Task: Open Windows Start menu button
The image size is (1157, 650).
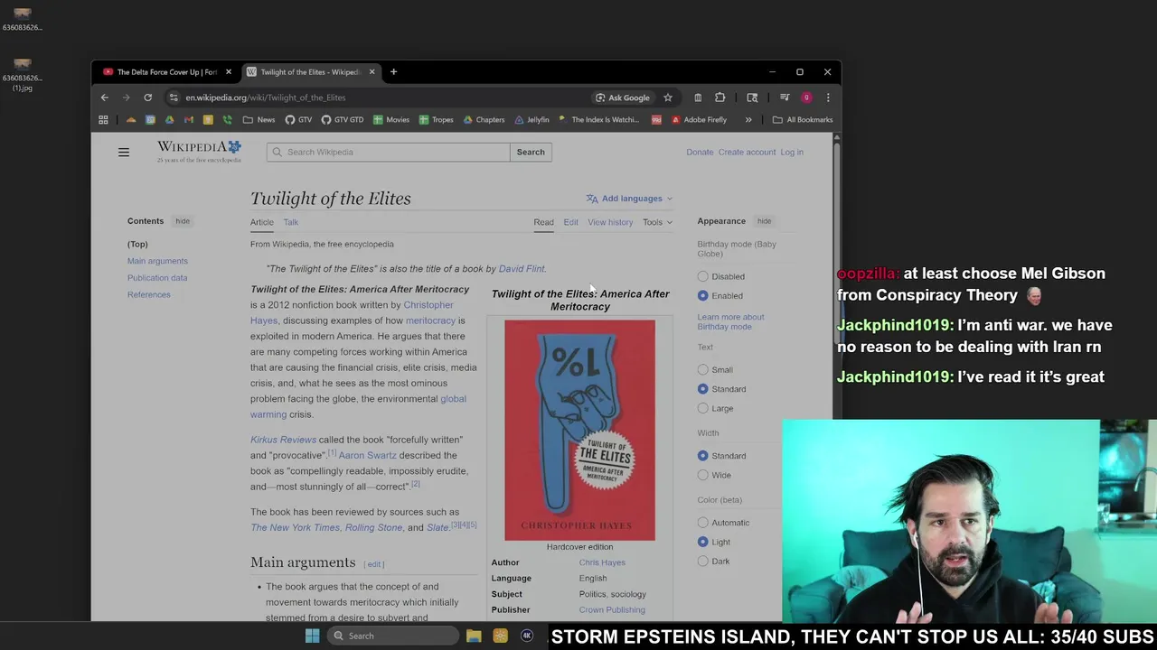Action: [312, 636]
